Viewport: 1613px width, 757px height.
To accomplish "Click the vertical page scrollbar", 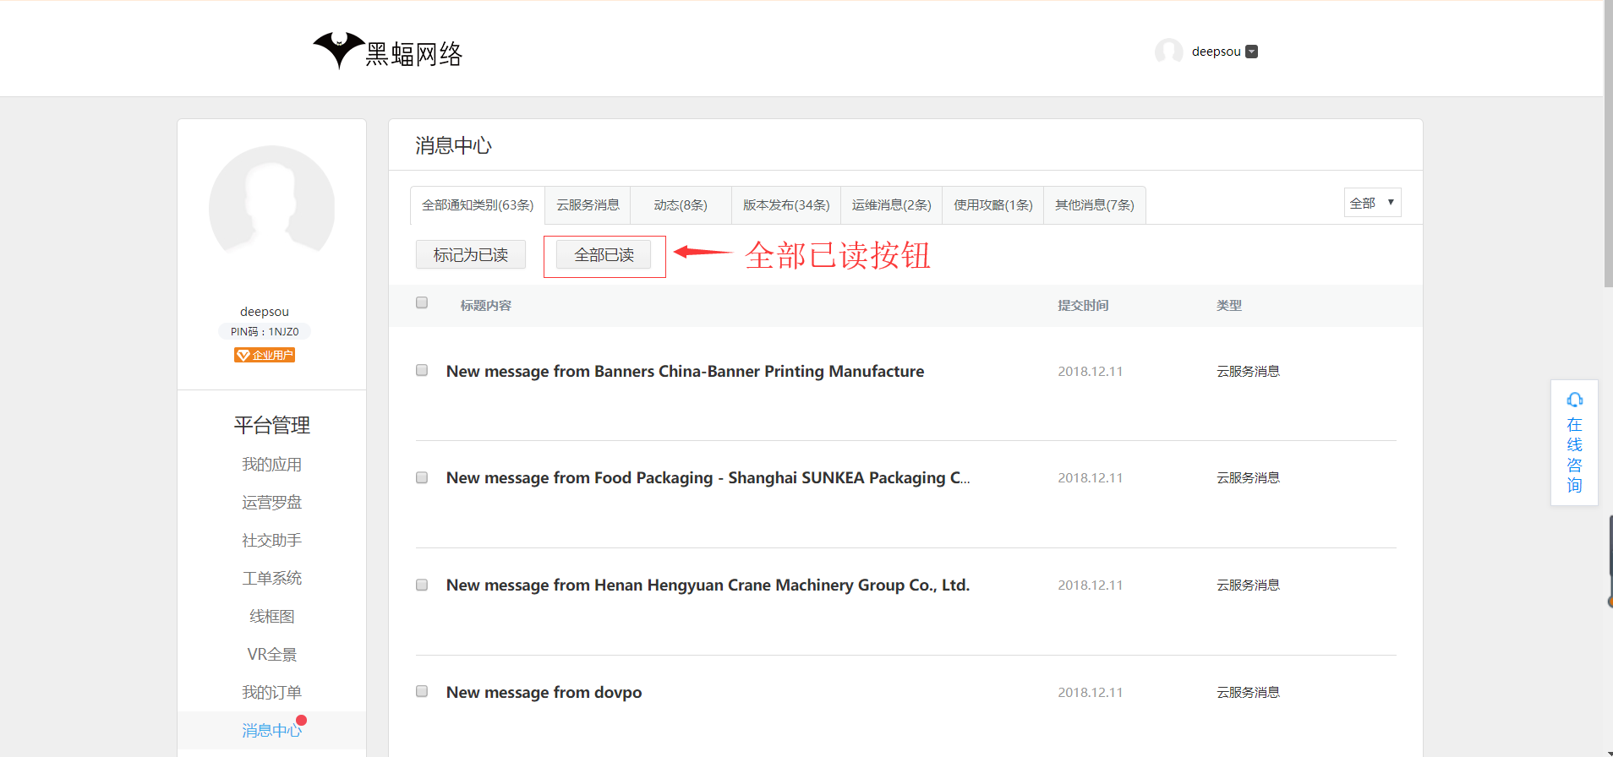I will coord(1608,144).
